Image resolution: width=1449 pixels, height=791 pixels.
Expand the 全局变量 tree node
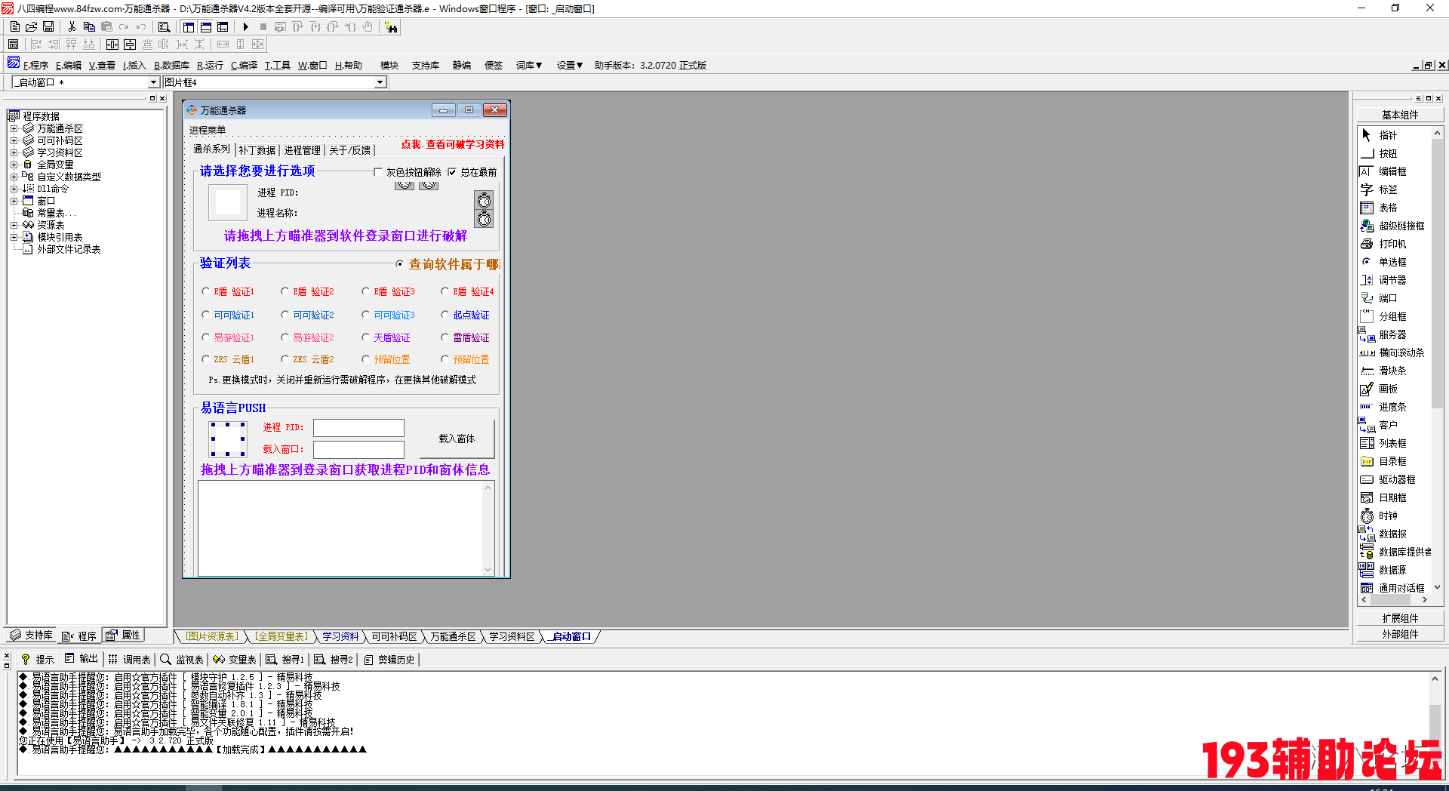pos(14,165)
